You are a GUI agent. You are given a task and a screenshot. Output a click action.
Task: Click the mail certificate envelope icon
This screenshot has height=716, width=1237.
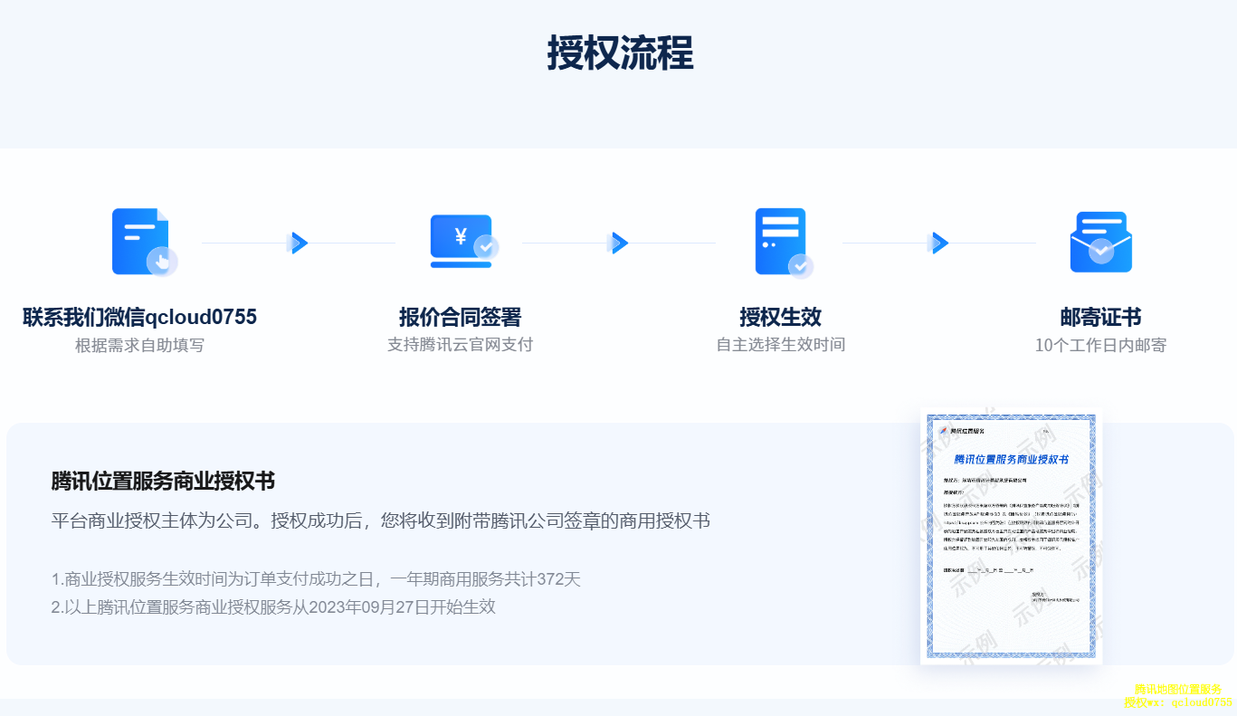click(x=1100, y=242)
